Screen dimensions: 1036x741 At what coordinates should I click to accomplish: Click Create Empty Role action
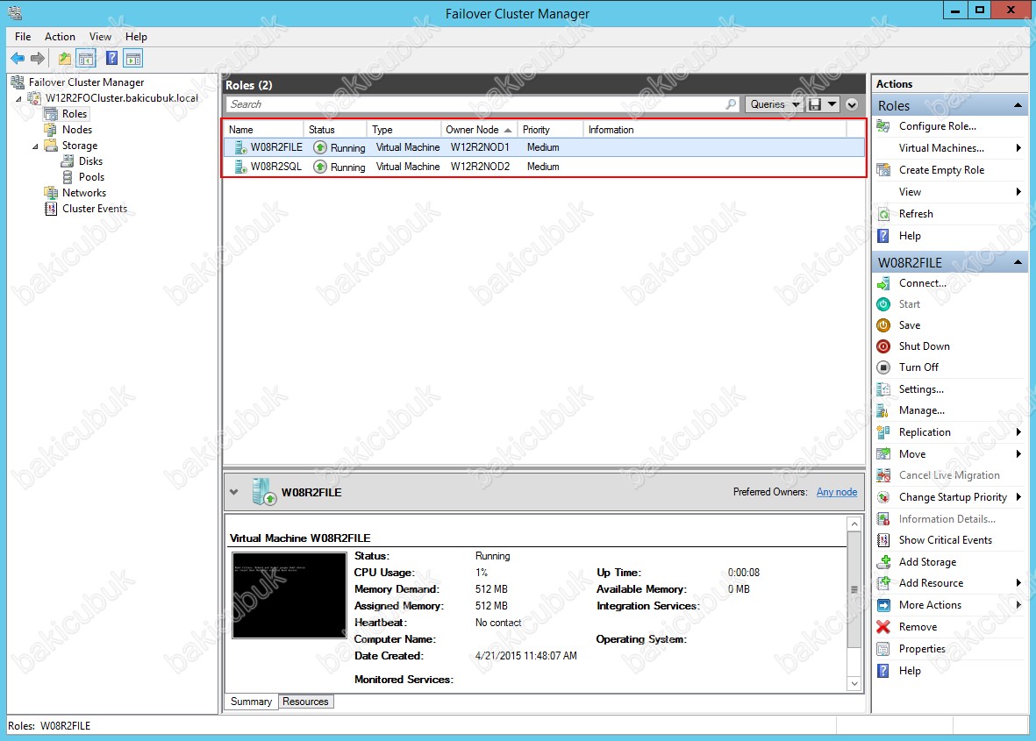pos(941,170)
